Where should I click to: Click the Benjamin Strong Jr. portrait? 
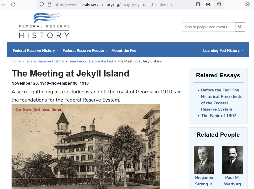tap(204, 160)
